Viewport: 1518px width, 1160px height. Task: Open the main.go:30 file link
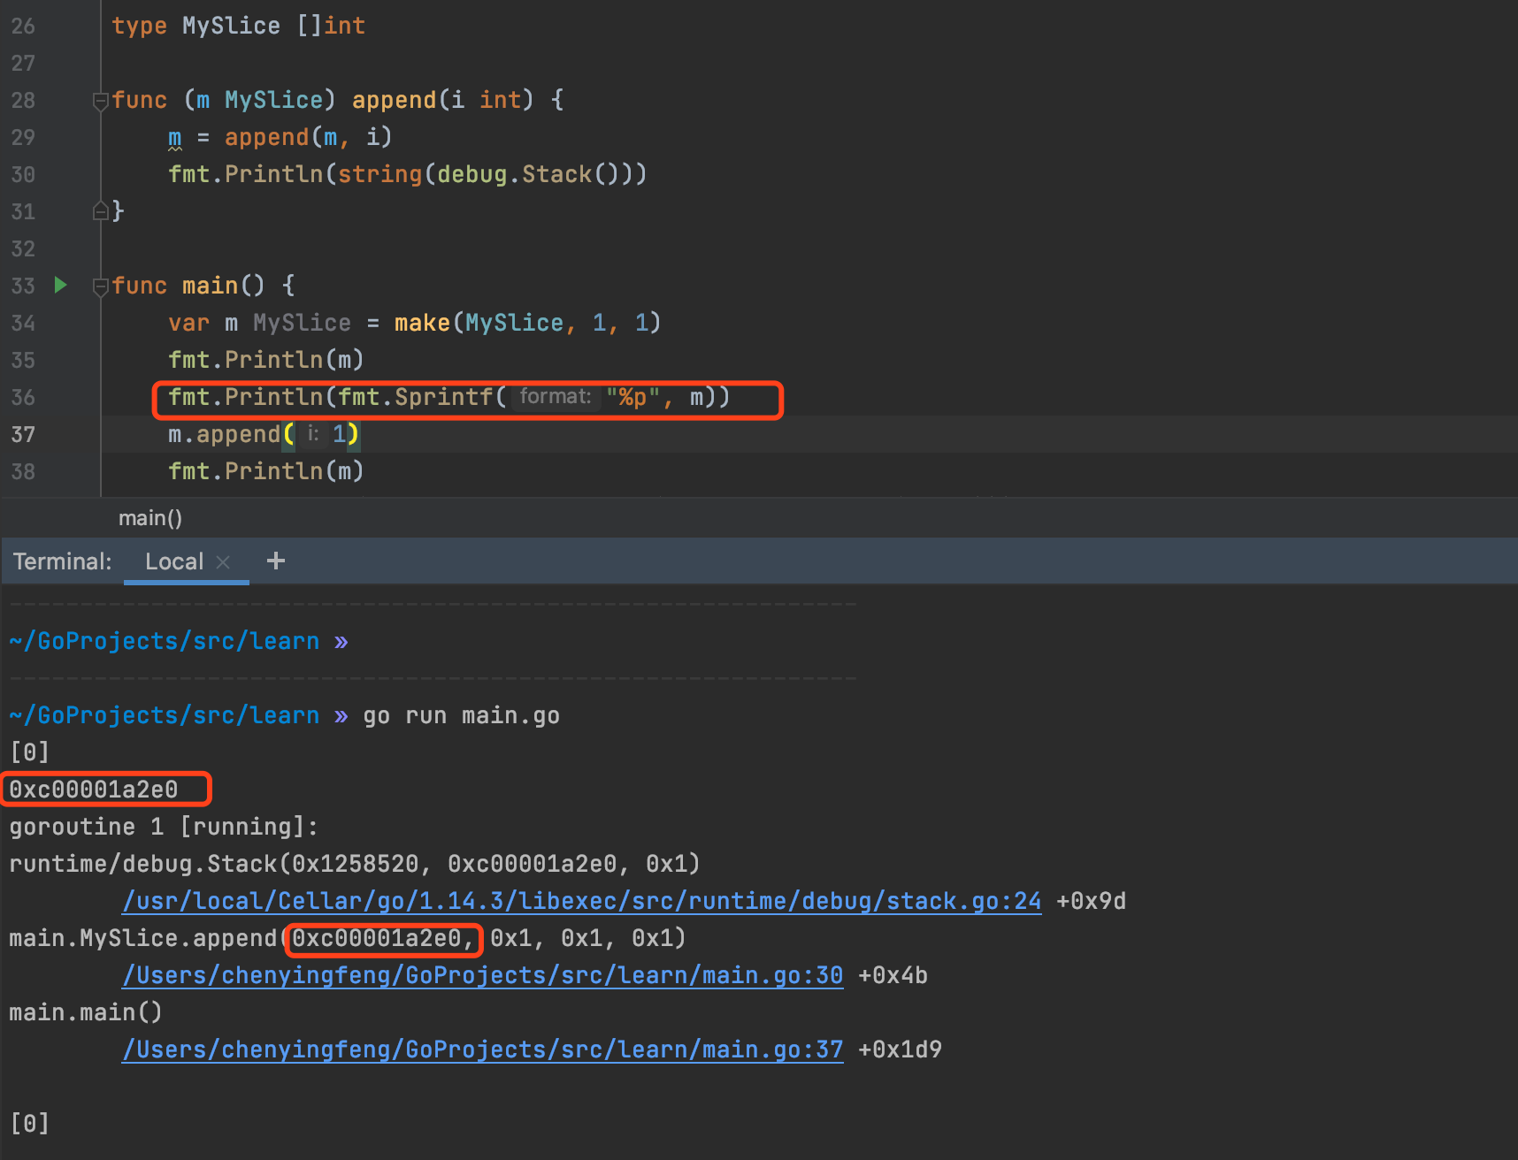[x=483, y=975]
